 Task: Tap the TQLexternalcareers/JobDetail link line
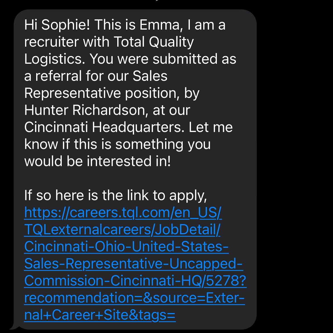click(x=122, y=230)
